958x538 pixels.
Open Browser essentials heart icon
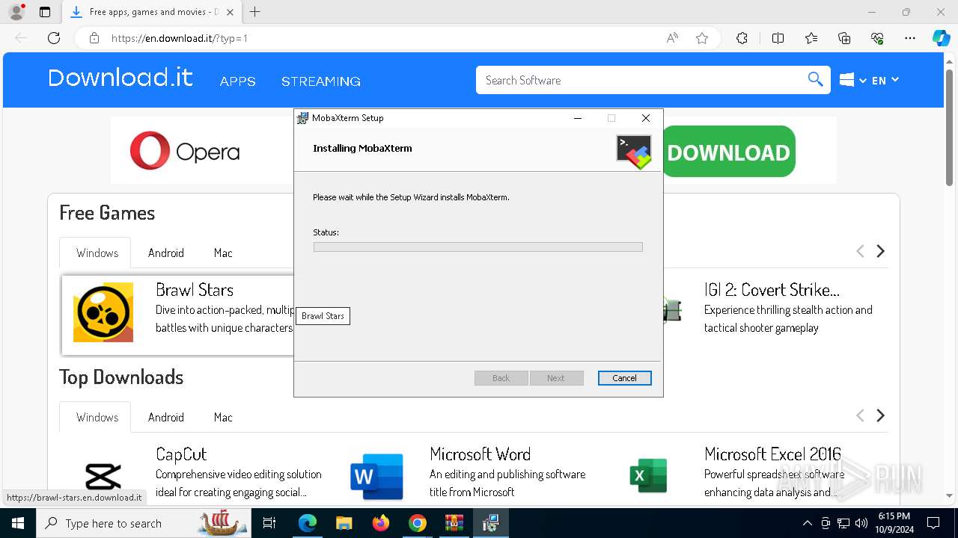tap(877, 38)
